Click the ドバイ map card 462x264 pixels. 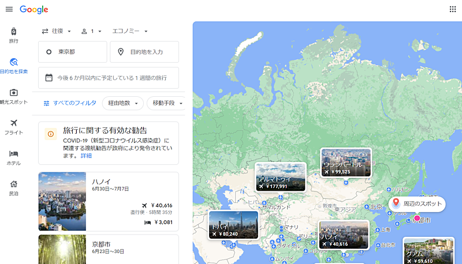click(x=233, y=225)
